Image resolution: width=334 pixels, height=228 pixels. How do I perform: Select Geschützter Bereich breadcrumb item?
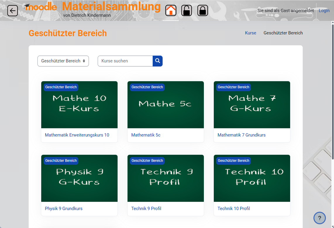(x=283, y=33)
